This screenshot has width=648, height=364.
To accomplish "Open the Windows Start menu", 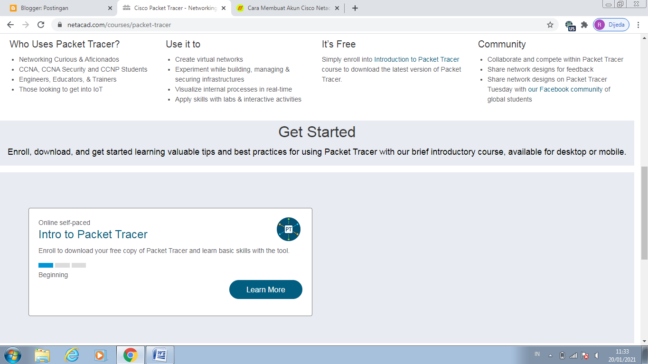I will pyautogui.click(x=13, y=355).
